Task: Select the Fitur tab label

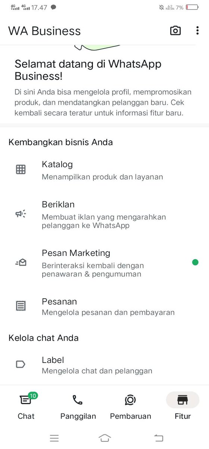Action: click(x=183, y=416)
